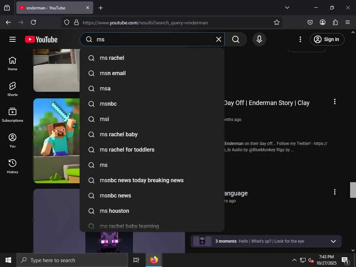Bookmark this page with star icon
Screen dimensions: 356x267
click(x=277, y=22)
